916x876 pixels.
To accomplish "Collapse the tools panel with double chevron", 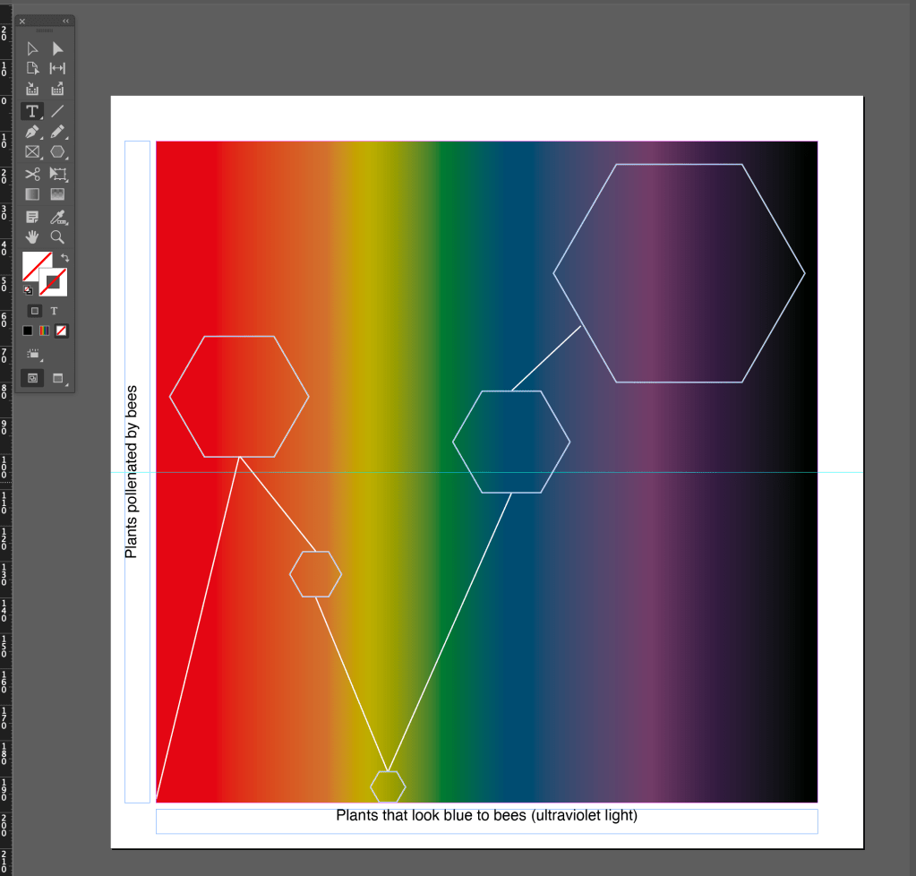I will pyautogui.click(x=65, y=21).
